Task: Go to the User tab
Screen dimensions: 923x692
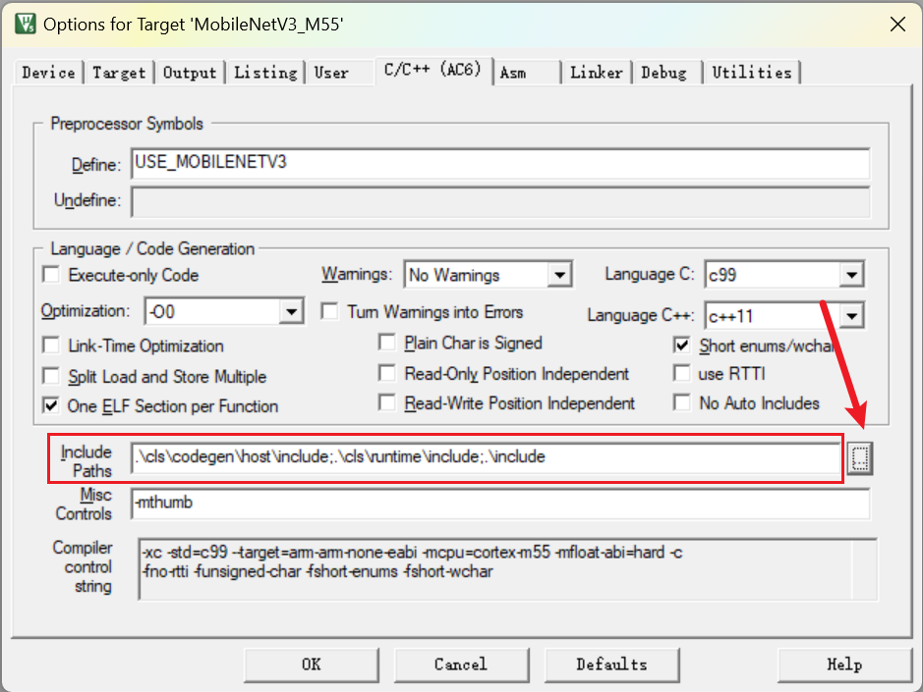Action: pyautogui.click(x=331, y=73)
